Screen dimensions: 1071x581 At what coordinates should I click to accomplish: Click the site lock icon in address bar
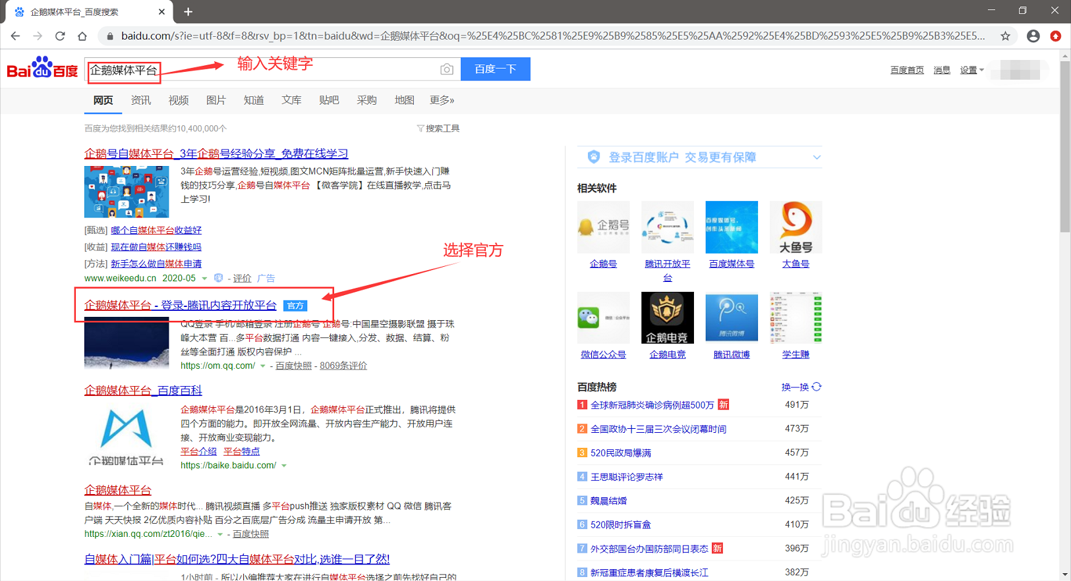tap(110, 36)
